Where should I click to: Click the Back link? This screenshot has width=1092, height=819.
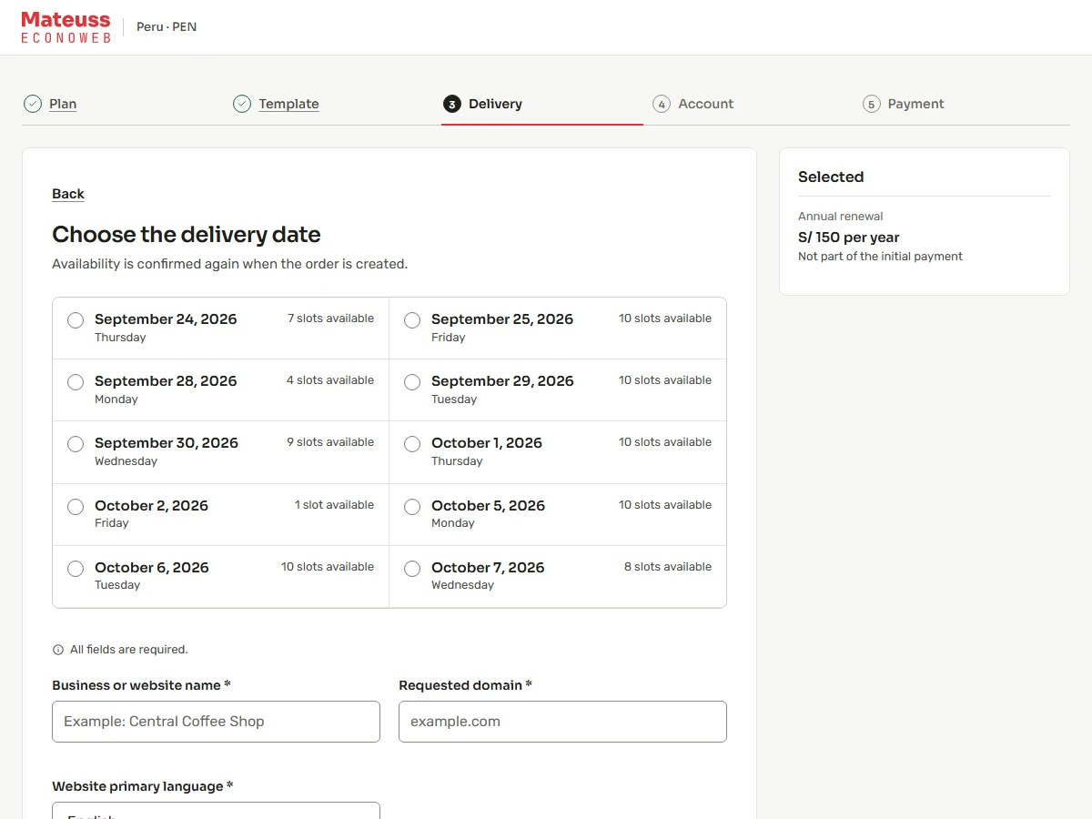coord(68,194)
